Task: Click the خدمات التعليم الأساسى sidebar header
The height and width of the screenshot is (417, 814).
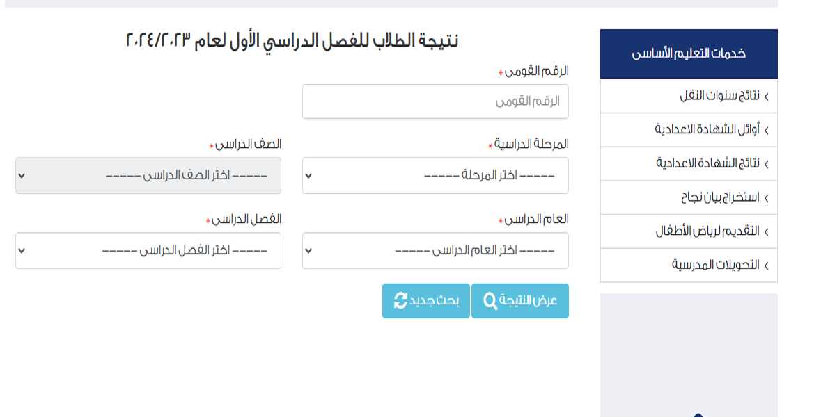Action: point(689,54)
